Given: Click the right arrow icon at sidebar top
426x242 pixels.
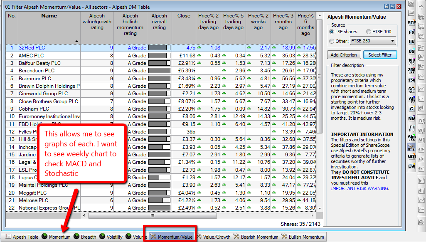Looking at the screenshot, I should [421, 7].
